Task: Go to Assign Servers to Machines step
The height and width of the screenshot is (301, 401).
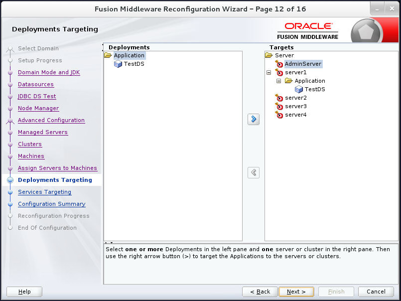Action: pos(58,168)
